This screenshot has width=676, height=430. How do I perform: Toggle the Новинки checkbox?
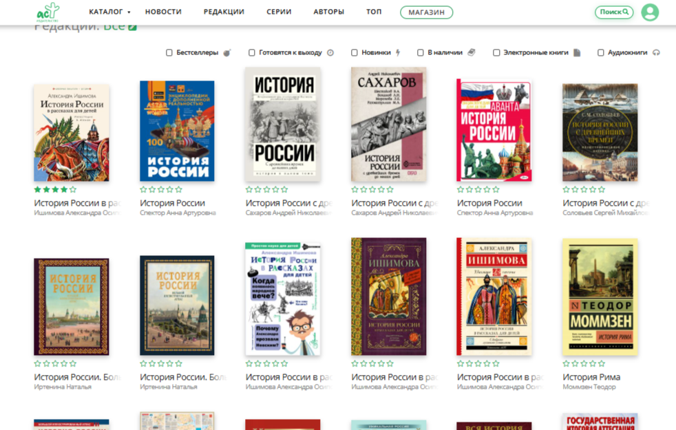point(355,52)
